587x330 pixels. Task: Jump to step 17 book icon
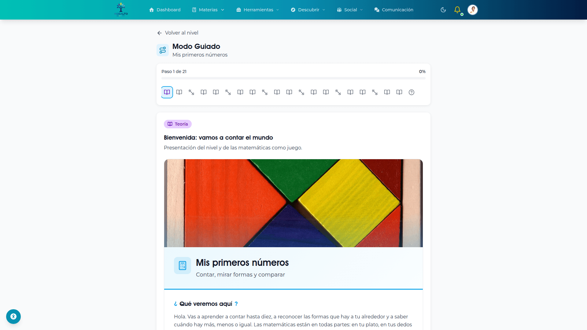(363, 92)
